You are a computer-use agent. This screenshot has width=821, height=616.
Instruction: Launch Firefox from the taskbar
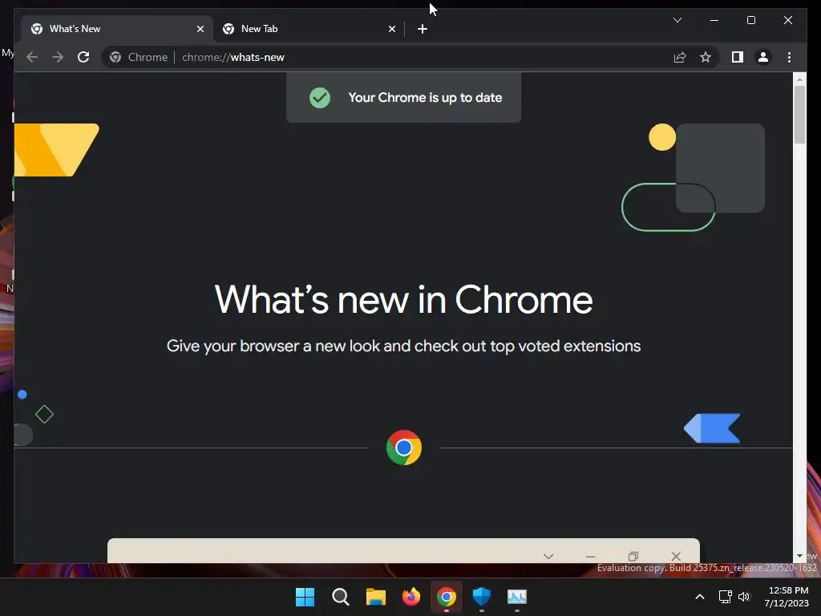411,597
